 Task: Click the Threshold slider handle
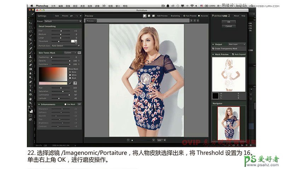59,41
